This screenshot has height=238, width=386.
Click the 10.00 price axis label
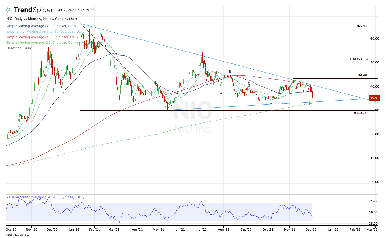(x=375, y=158)
